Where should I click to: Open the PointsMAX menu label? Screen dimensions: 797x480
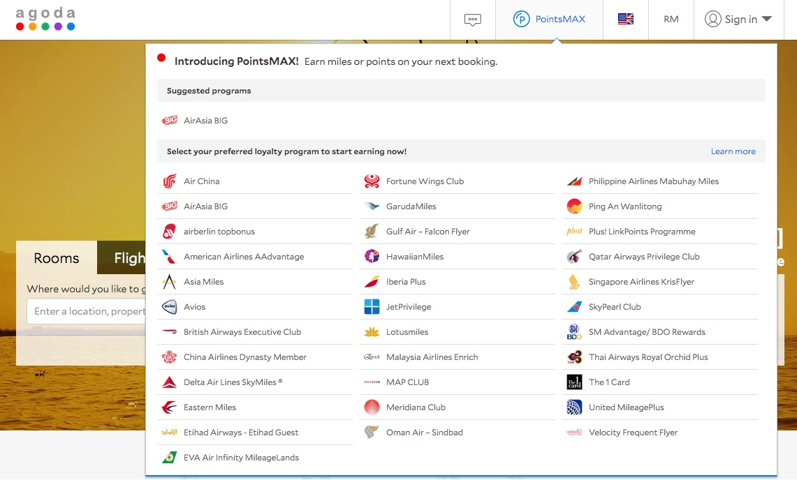click(560, 20)
